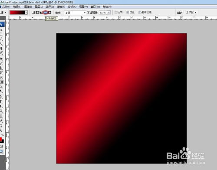This screenshot has height=170, width=217.
Task: Open the 模式 blend mode dropdown
Action: [75, 13]
